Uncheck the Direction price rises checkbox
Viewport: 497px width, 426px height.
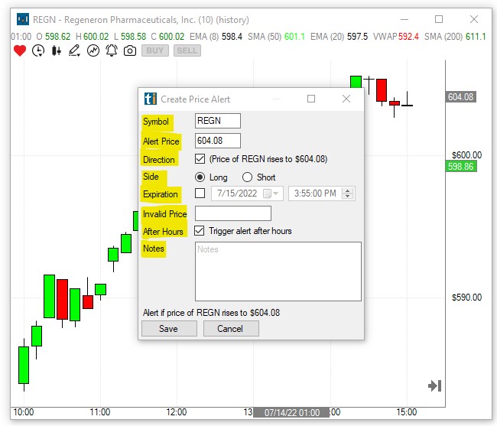[x=200, y=159]
